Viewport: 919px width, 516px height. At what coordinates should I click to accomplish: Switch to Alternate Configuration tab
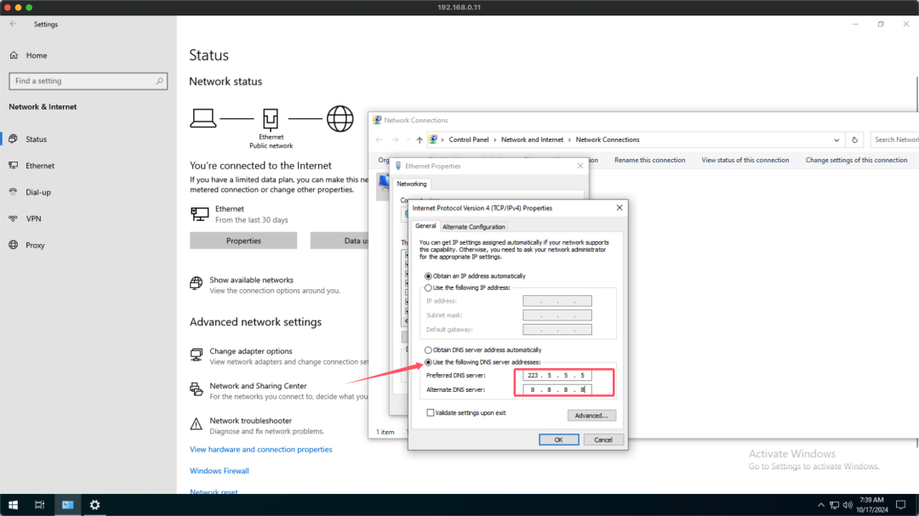[x=474, y=227]
